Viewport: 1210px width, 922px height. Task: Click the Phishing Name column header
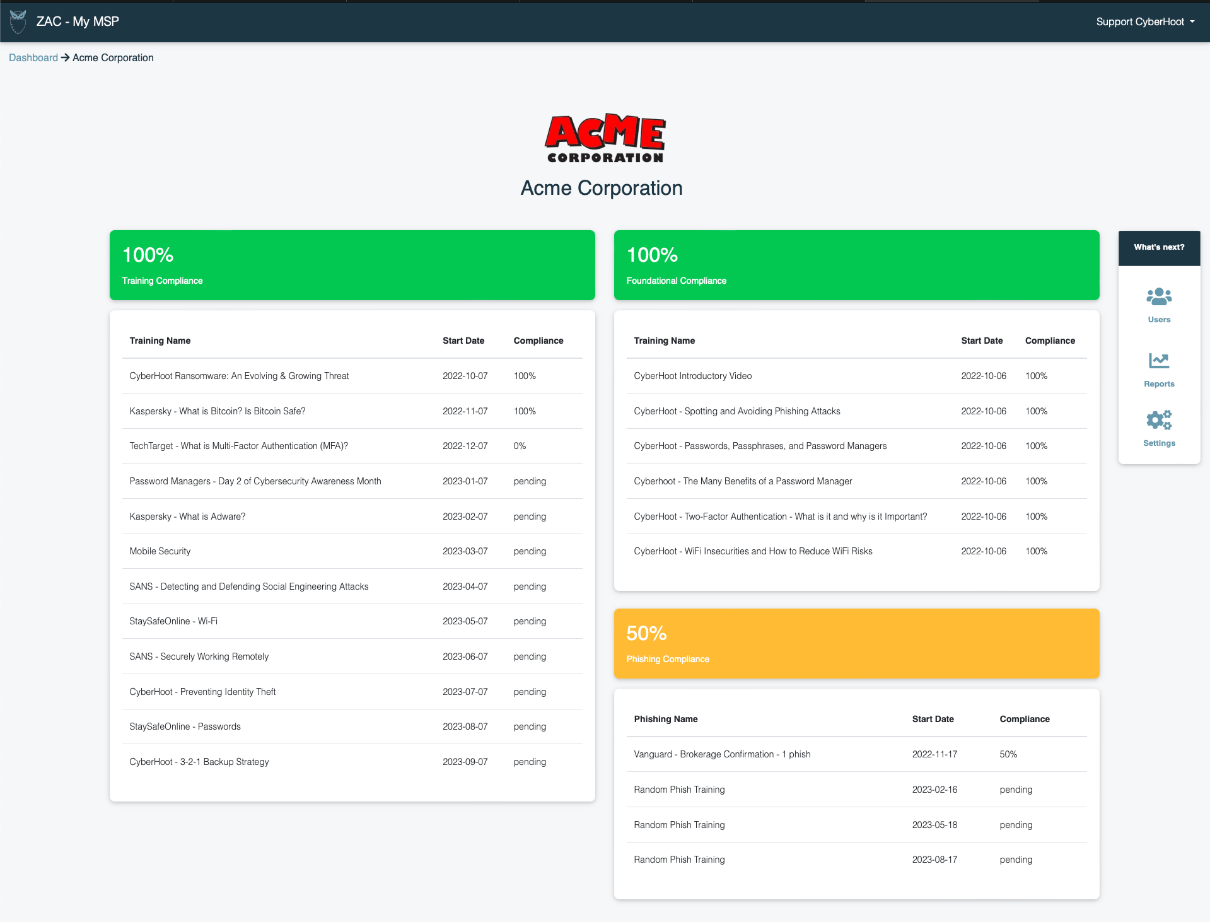coord(666,719)
